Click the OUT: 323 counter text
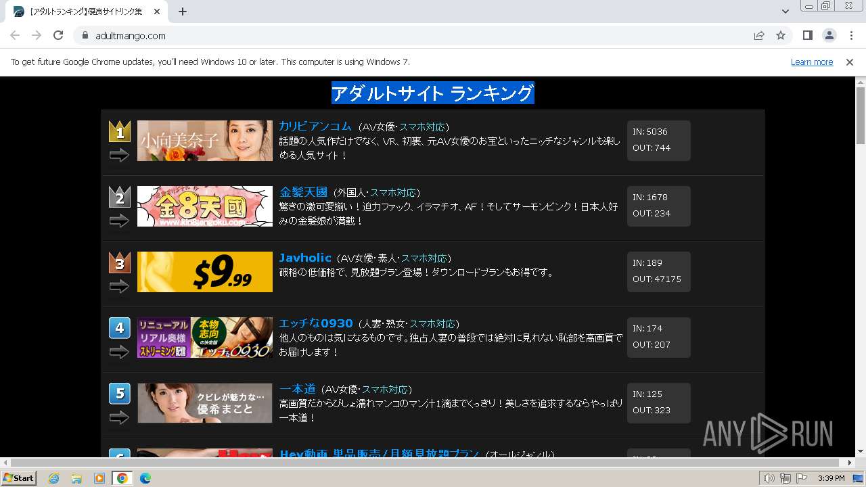 652,411
